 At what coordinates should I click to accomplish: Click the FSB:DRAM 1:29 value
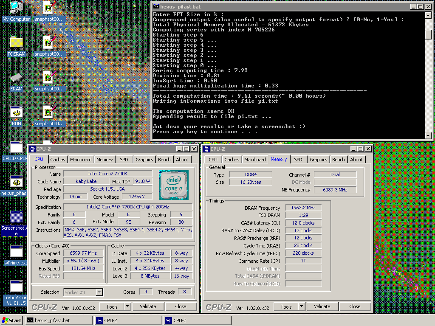303,215
